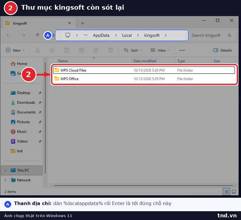This screenshot has height=220, width=241.
Task: Close the kingsoft tab
Action: pyautogui.click(x=69, y=23)
